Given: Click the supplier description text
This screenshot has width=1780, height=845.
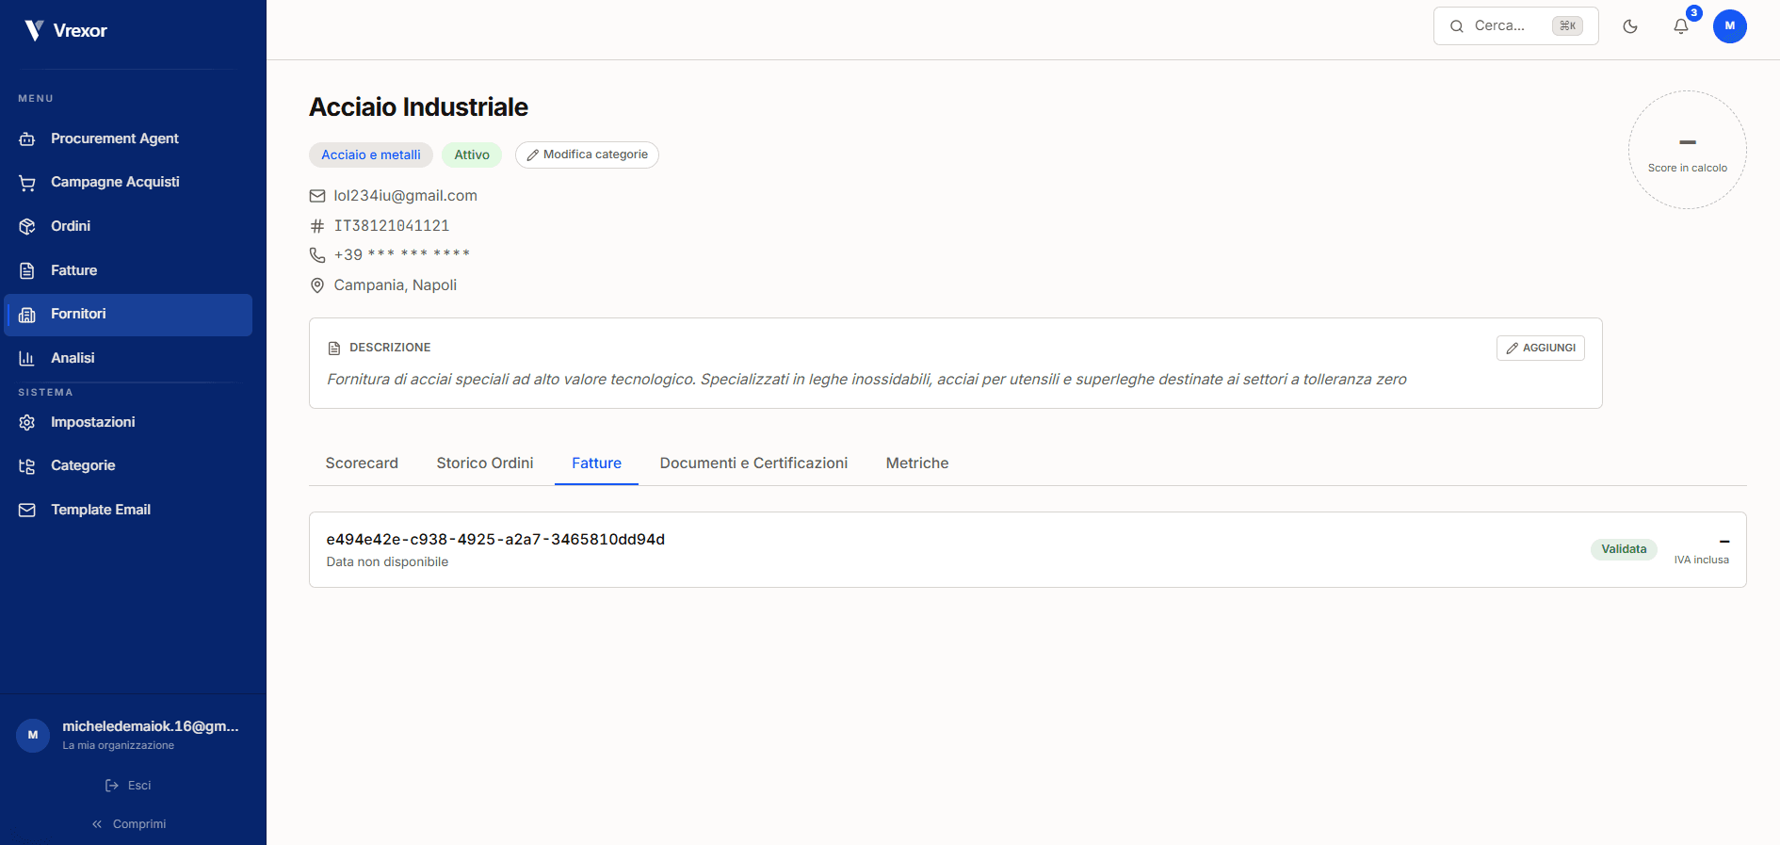Looking at the screenshot, I should pos(866,380).
